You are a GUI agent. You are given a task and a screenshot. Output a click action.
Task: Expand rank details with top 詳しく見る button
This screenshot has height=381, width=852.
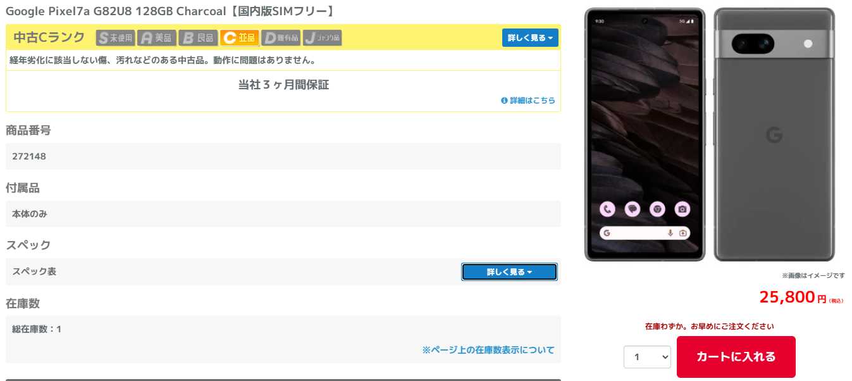click(529, 38)
